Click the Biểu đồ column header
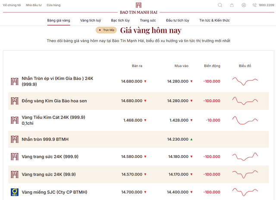Image resolution: width=276 pixels, height=200 pixels. 245,66
